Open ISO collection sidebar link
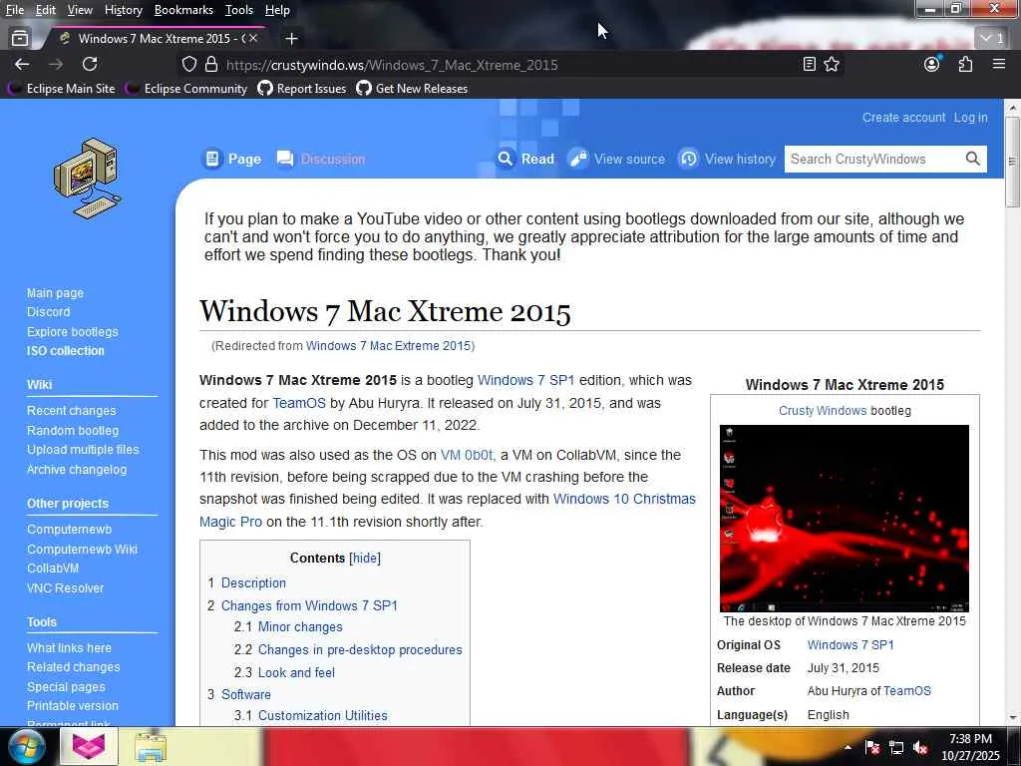The image size is (1021, 766). click(x=65, y=350)
